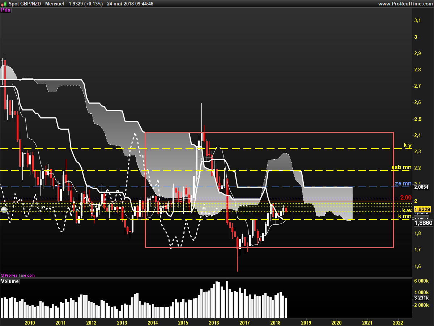The height and width of the screenshot is (326, 434).
Task: Open the www.ProRealTime.com link
Action: [405, 4]
